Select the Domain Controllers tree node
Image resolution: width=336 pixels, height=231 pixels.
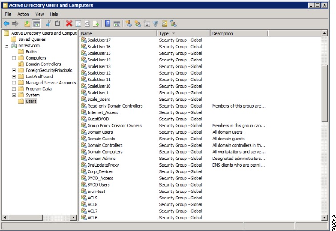(43, 64)
